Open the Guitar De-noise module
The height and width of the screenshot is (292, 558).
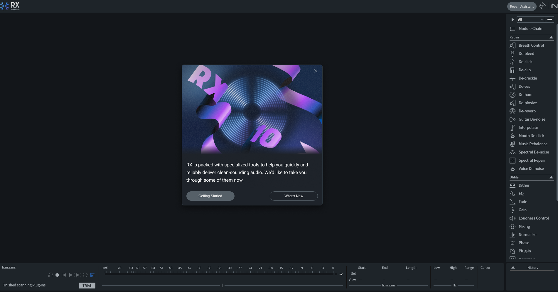[531, 119]
